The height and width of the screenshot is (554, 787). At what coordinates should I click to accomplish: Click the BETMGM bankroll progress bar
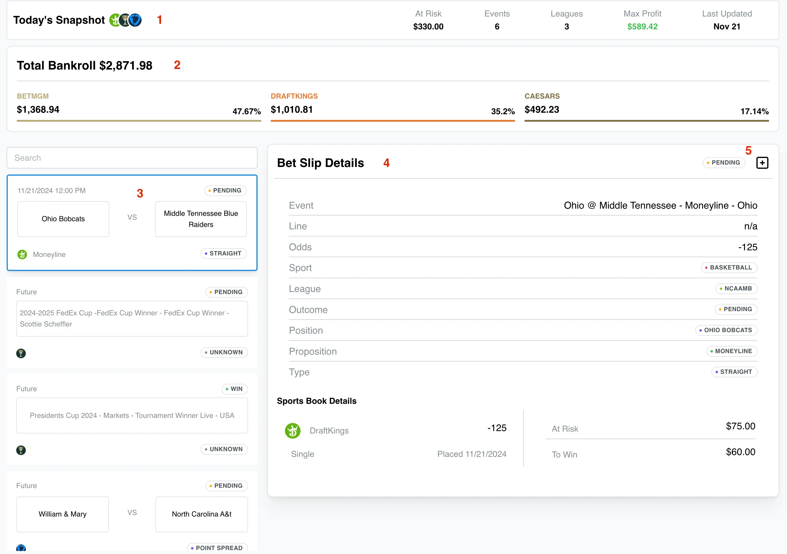coord(139,121)
